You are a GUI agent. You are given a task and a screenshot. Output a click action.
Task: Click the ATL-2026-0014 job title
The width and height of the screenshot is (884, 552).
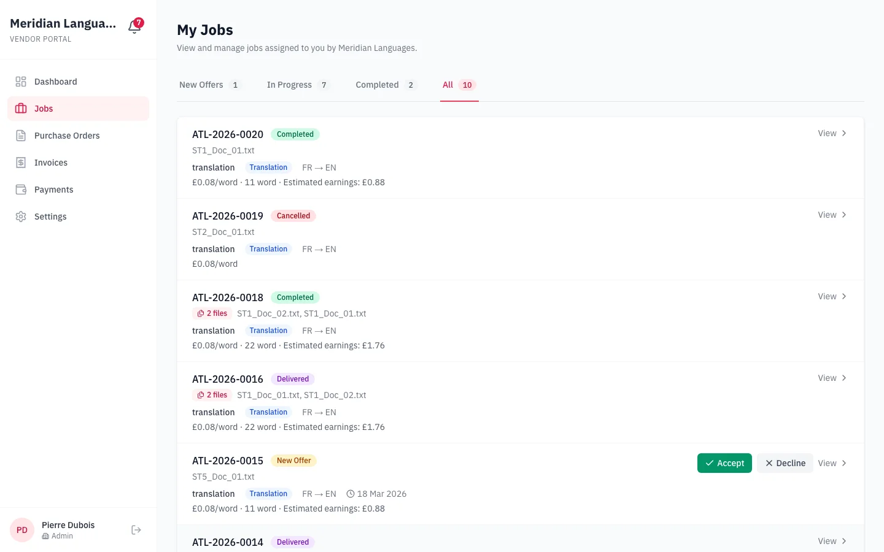[228, 542]
